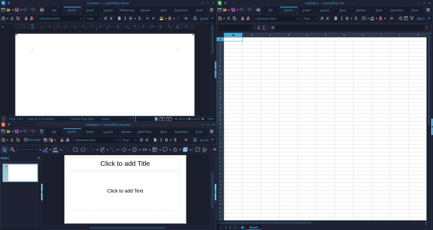433x230 pixels.
Task: Select the Line drawing tool in Impress
Action: tap(68, 149)
